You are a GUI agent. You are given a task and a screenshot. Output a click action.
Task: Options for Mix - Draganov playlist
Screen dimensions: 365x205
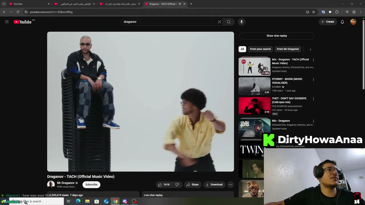(313, 121)
